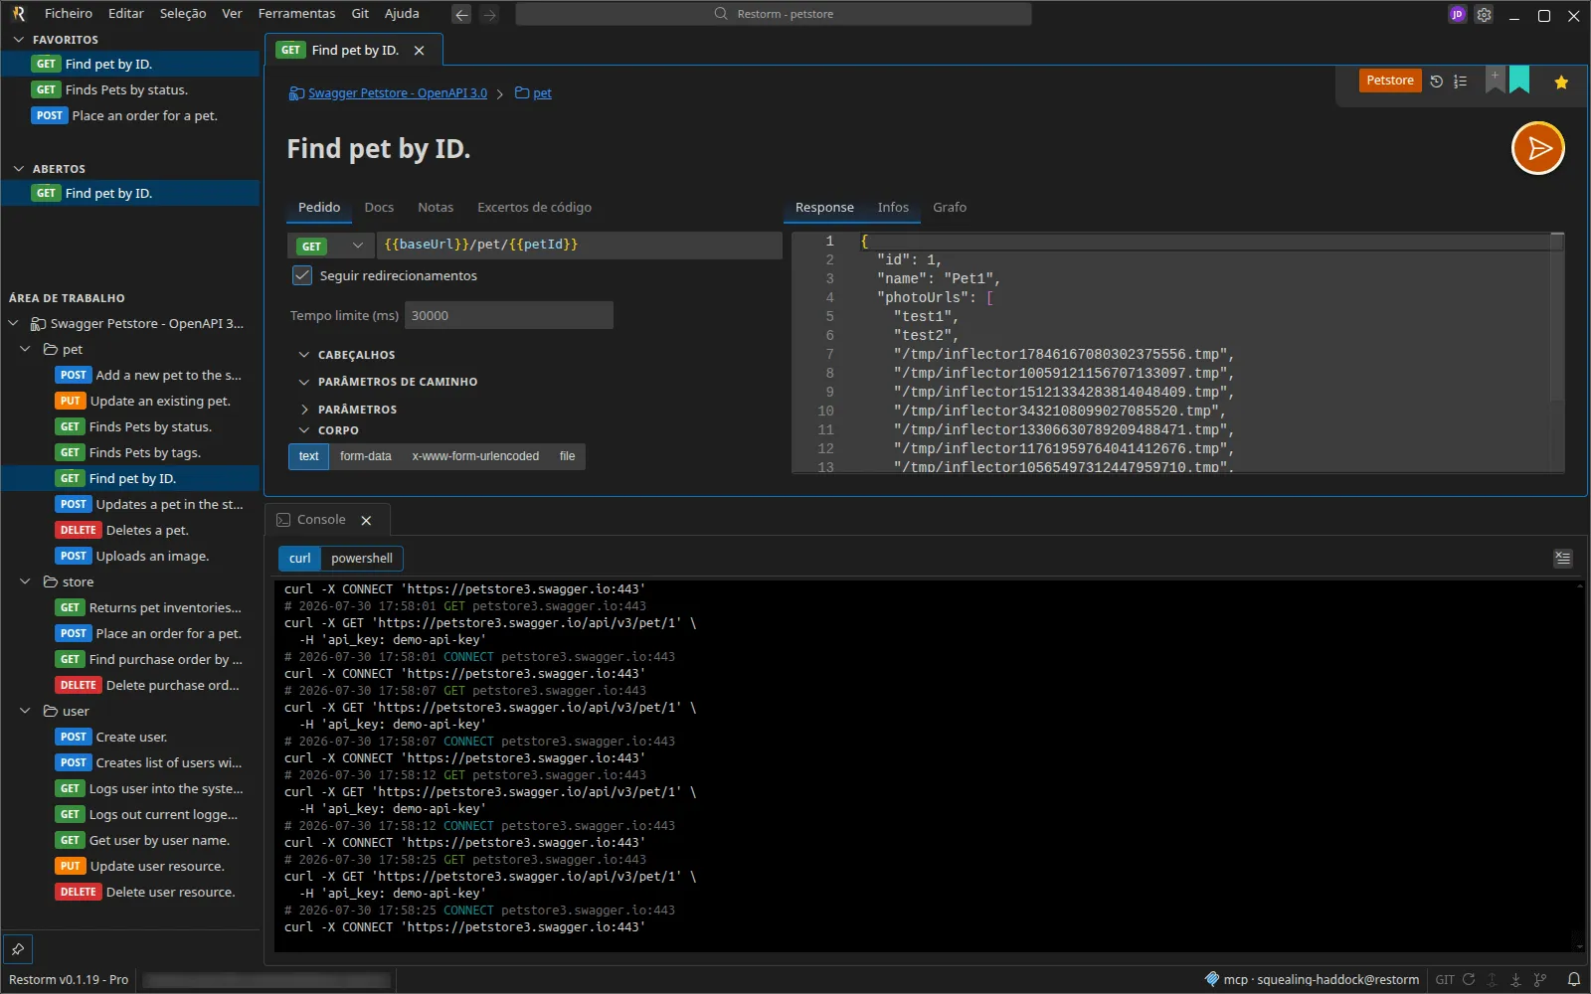
Task: Switch console output to curl
Action: coord(299,559)
